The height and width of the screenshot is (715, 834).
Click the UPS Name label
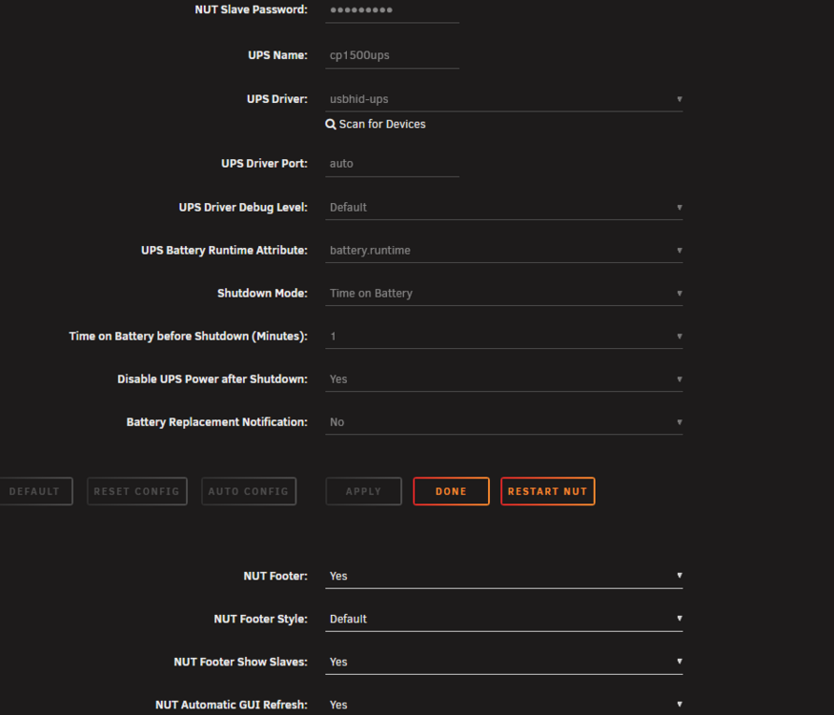[x=277, y=55]
